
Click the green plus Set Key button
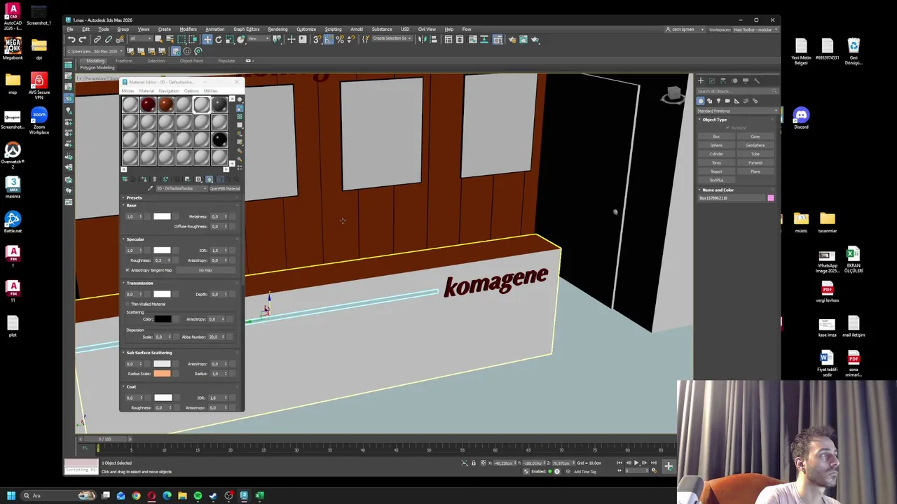(669, 466)
